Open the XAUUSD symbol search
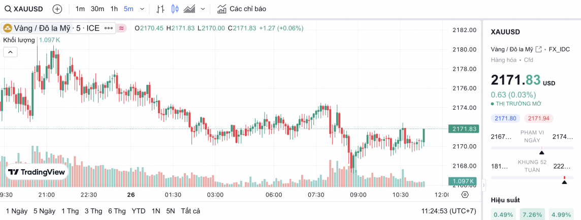The image size is (581, 220). [23, 9]
